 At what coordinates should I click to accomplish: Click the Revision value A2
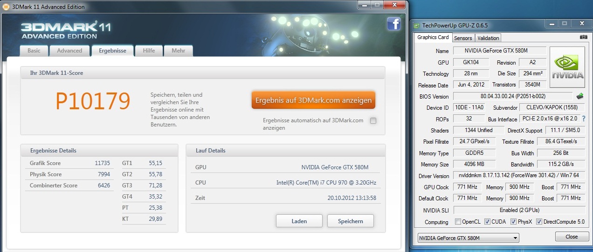(x=532, y=62)
